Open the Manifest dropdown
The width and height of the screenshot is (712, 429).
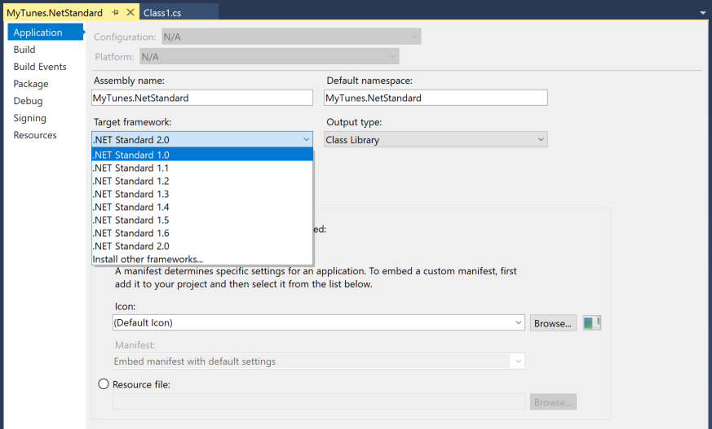(318, 361)
